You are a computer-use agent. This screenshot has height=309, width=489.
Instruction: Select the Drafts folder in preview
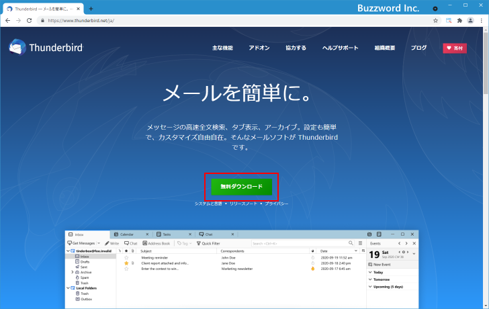pos(83,262)
